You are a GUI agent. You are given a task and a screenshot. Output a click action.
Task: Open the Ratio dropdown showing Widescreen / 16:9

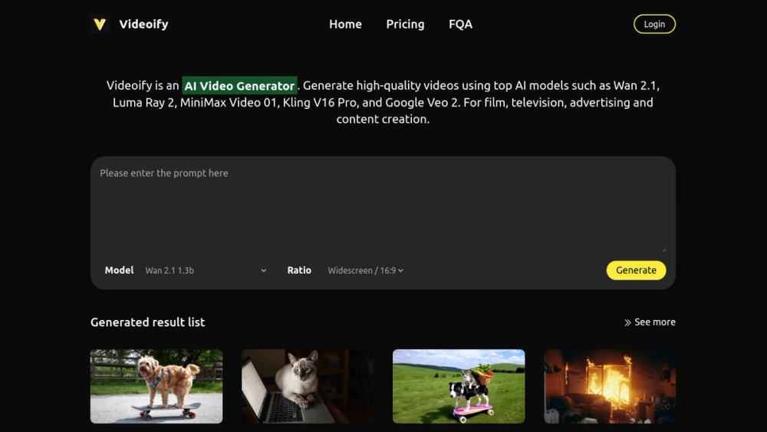tap(365, 271)
